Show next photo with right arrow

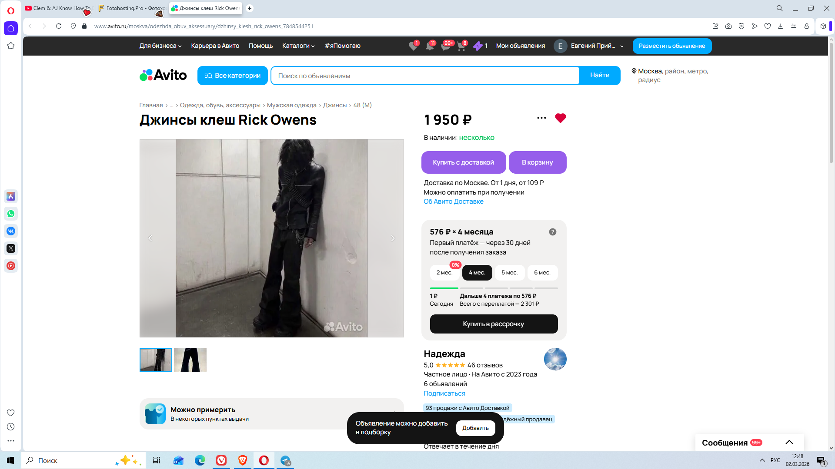393,238
